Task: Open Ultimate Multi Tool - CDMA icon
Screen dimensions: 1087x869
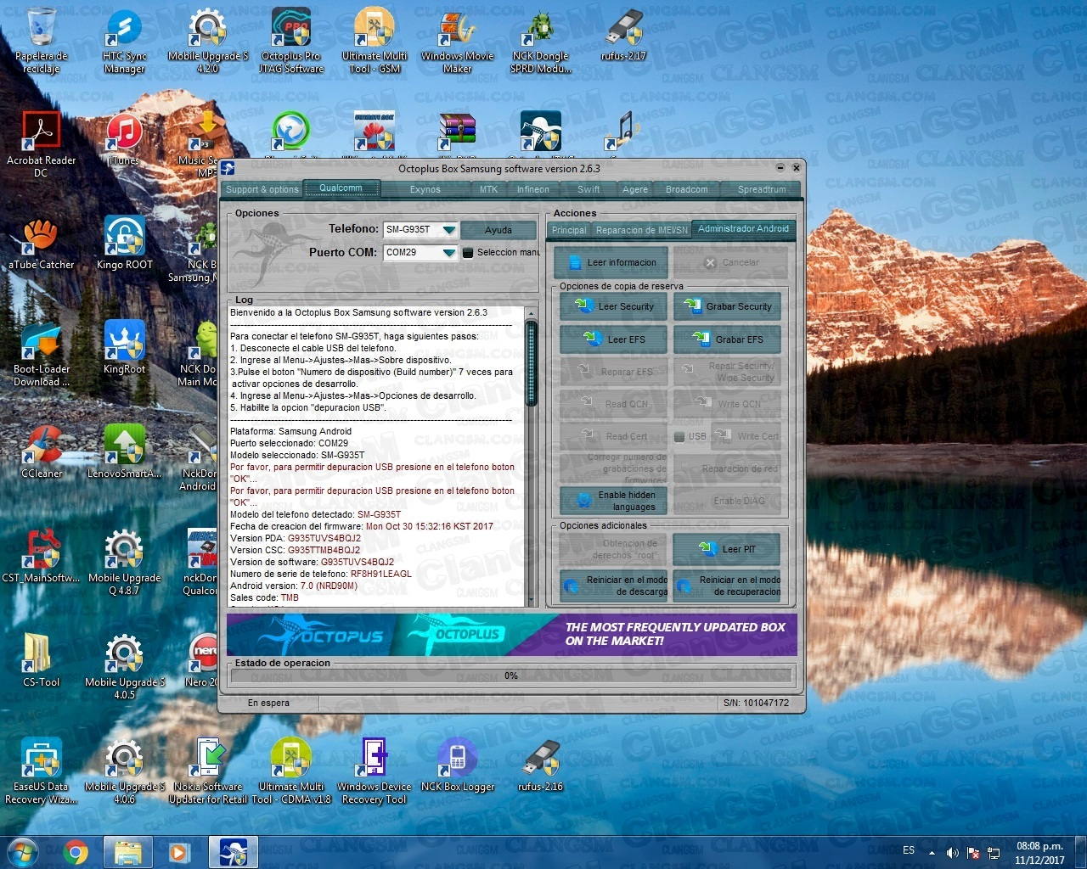Action: (x=291, y=771)
